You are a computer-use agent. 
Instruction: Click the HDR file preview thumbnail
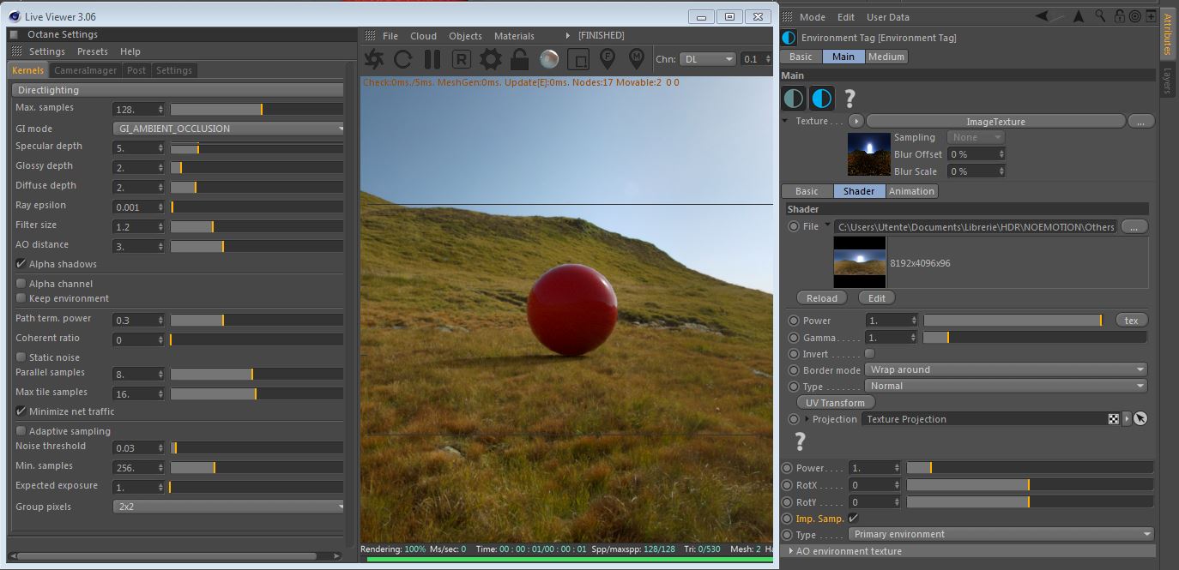click(x=859, y=263)
